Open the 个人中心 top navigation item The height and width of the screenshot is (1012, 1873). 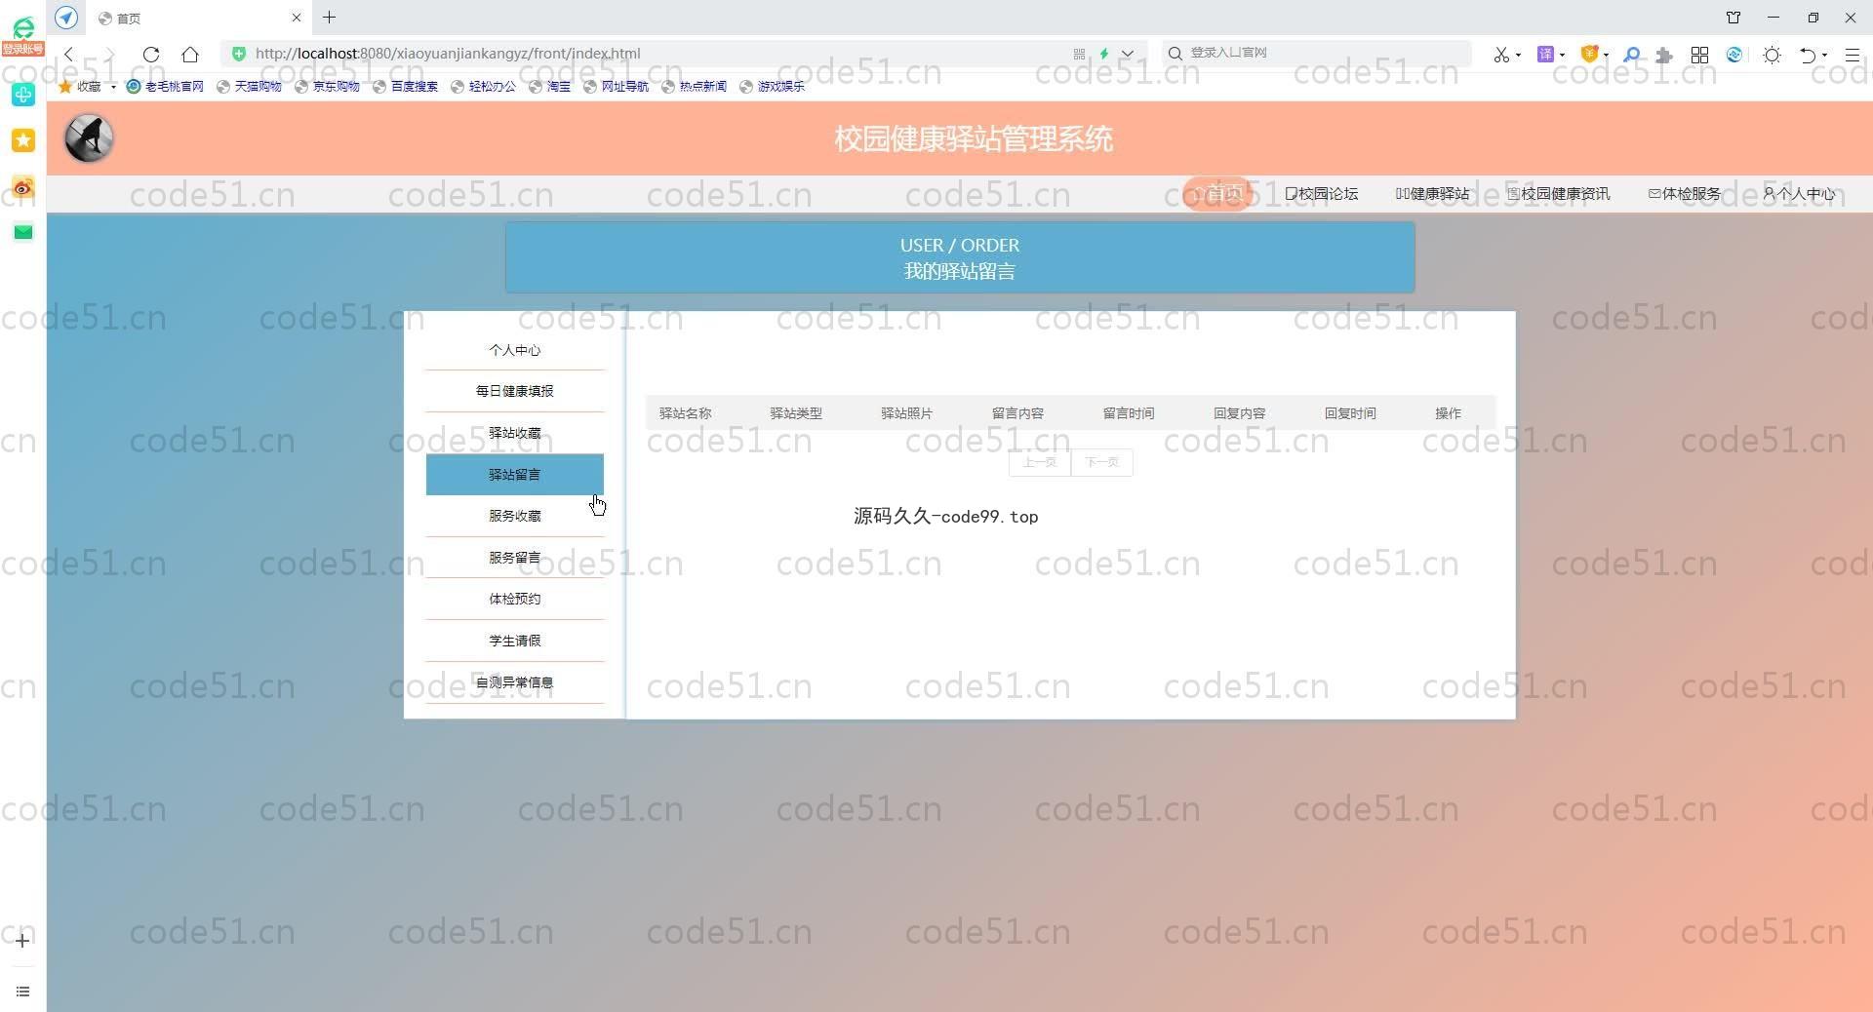[1799, 194]
